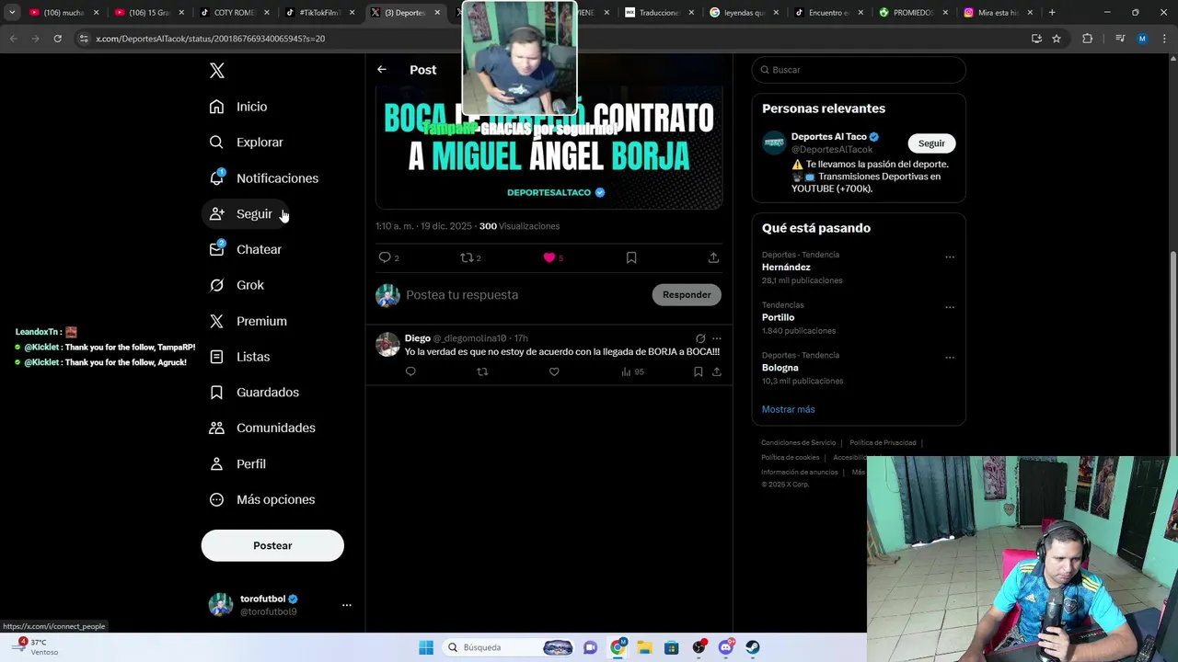Open Notificaciones
The image size is (1178, 662).
(x=263, y=178)
